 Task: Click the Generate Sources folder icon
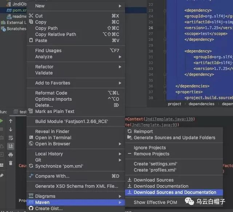coord(130,137)
